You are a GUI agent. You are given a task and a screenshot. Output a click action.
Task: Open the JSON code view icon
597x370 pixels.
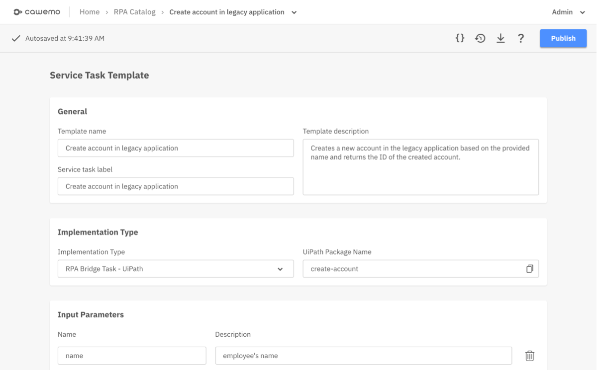(x=460, y=38)
